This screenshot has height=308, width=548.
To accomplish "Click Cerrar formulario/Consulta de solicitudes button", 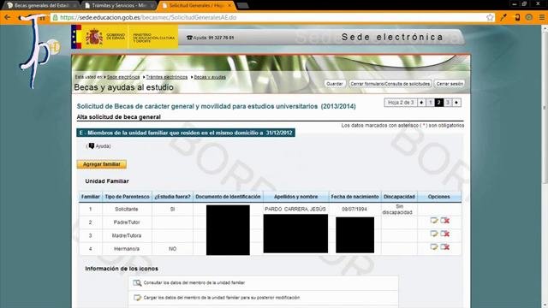I will 390,84.
